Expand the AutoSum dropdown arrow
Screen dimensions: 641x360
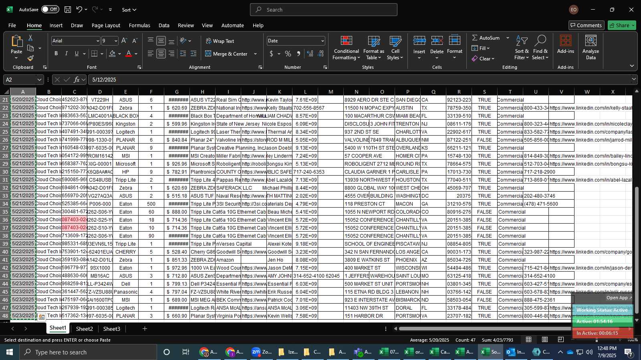[x=508, y=38]
